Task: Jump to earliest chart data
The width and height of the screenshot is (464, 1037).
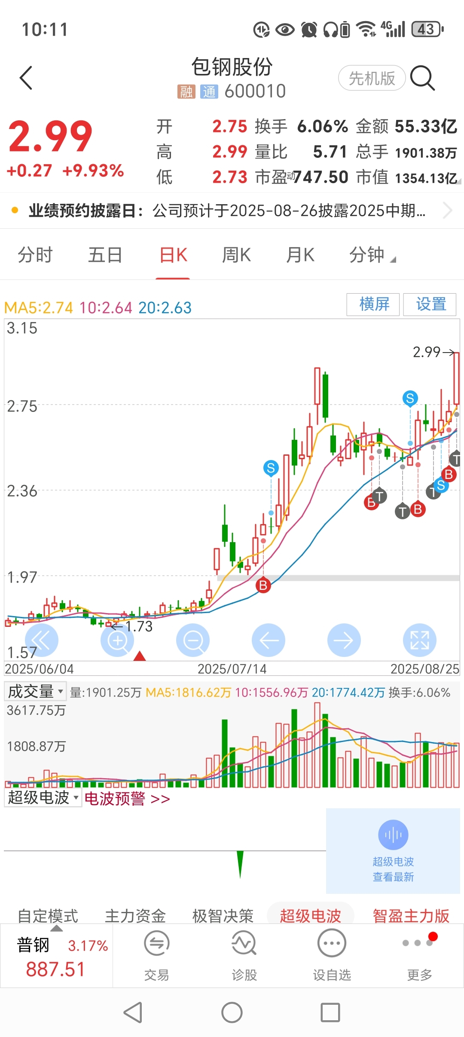Action: [42, 640]
